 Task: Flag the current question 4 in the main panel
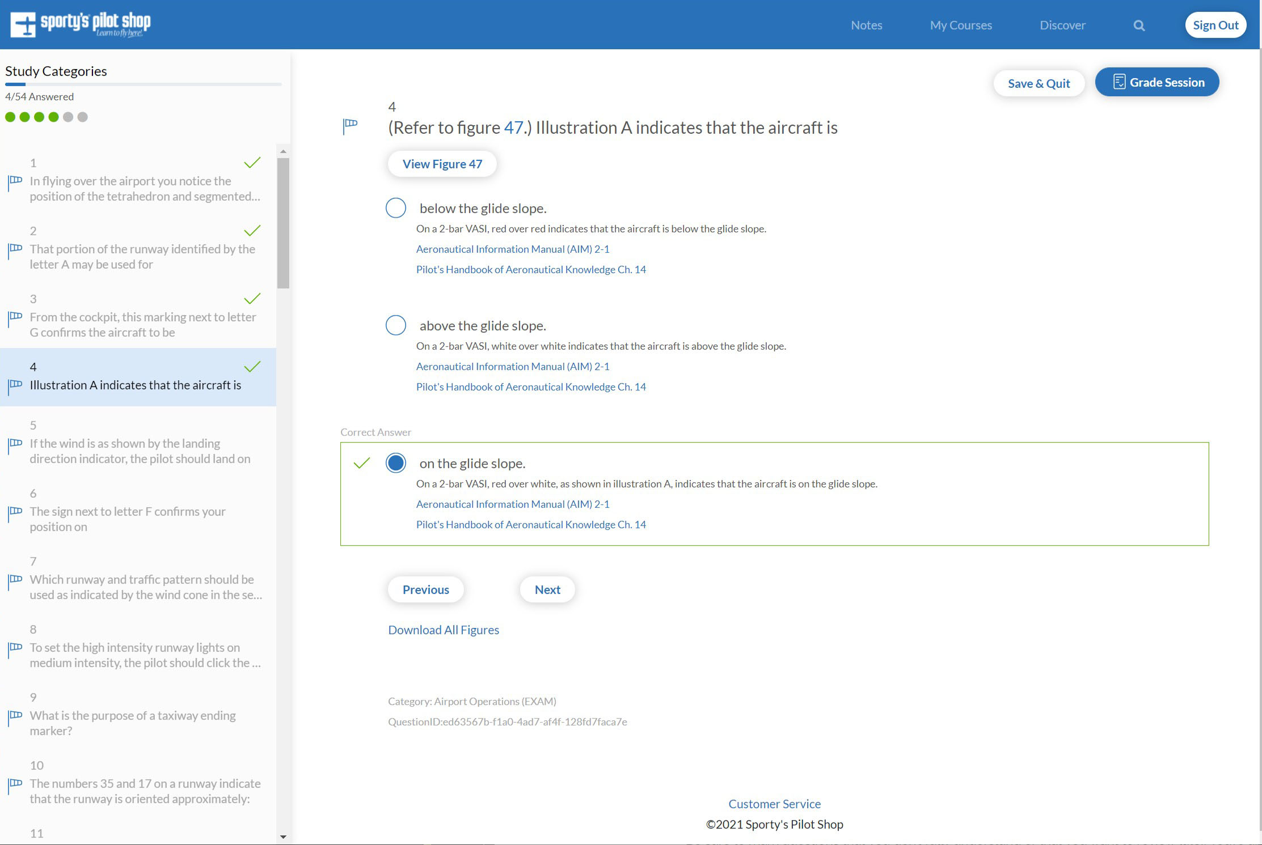[350, 125]
